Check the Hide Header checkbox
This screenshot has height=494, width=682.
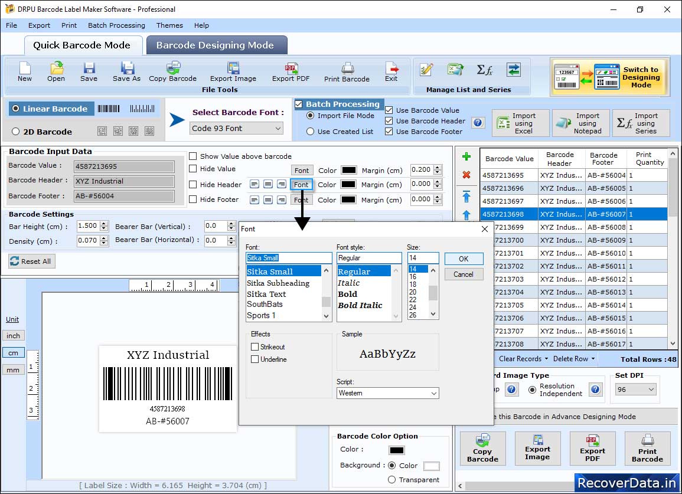tap(192, 184)
